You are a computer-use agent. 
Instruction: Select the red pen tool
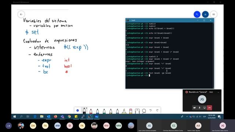point(91,111)
